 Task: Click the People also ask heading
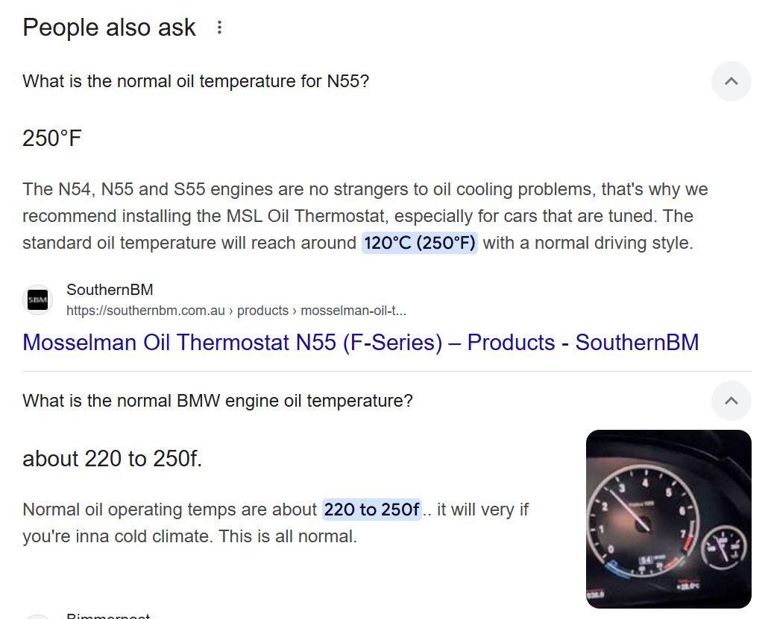tap(109, 28)
